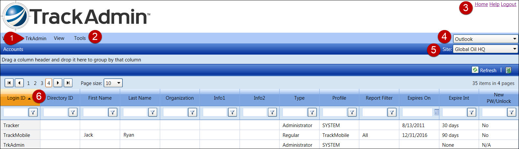The height and width of the screenshot is (149, 519).
Task: Click the TrackAdmin logo
Action: pos(76,16)
